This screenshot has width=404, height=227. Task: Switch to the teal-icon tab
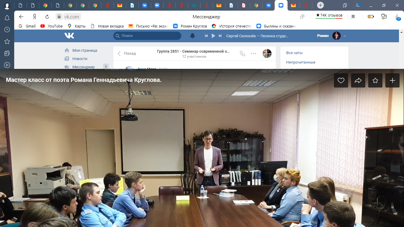tap(194, 5)
